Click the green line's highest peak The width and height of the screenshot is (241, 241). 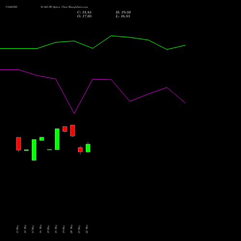(x=111, y=36)
